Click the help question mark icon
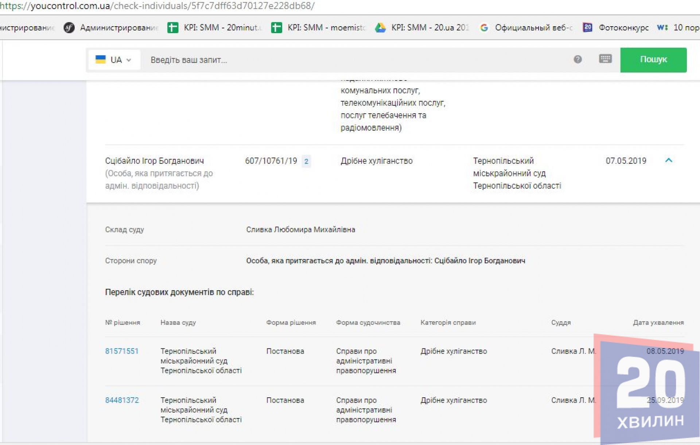This screenshot has height=445, width=700. click(577, 59)
